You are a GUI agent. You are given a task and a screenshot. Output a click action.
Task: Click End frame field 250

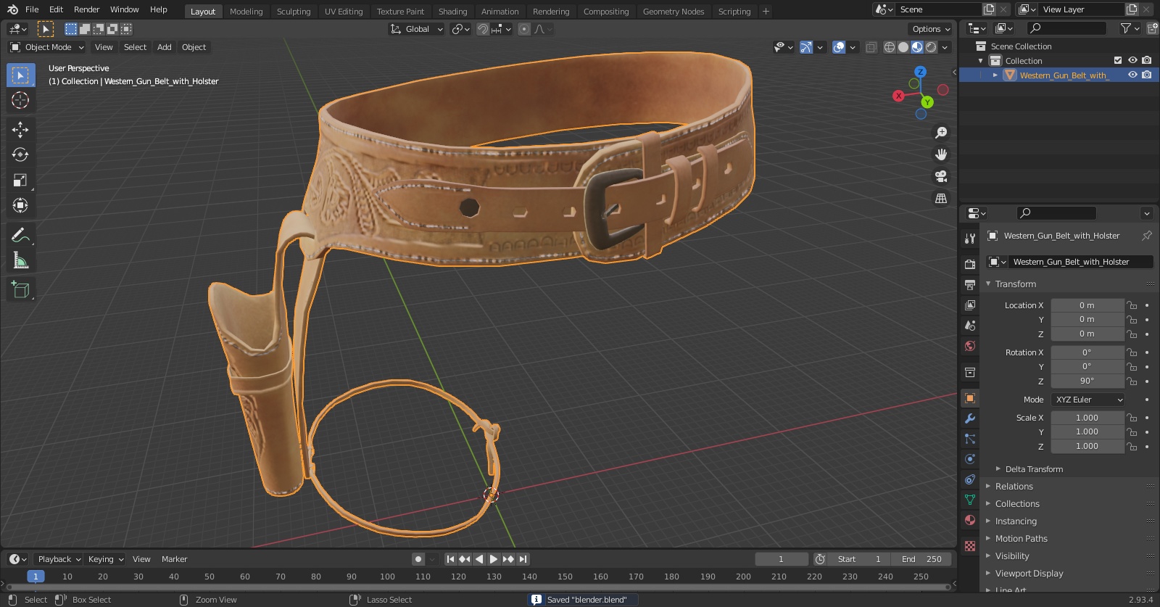click(922, 559)
